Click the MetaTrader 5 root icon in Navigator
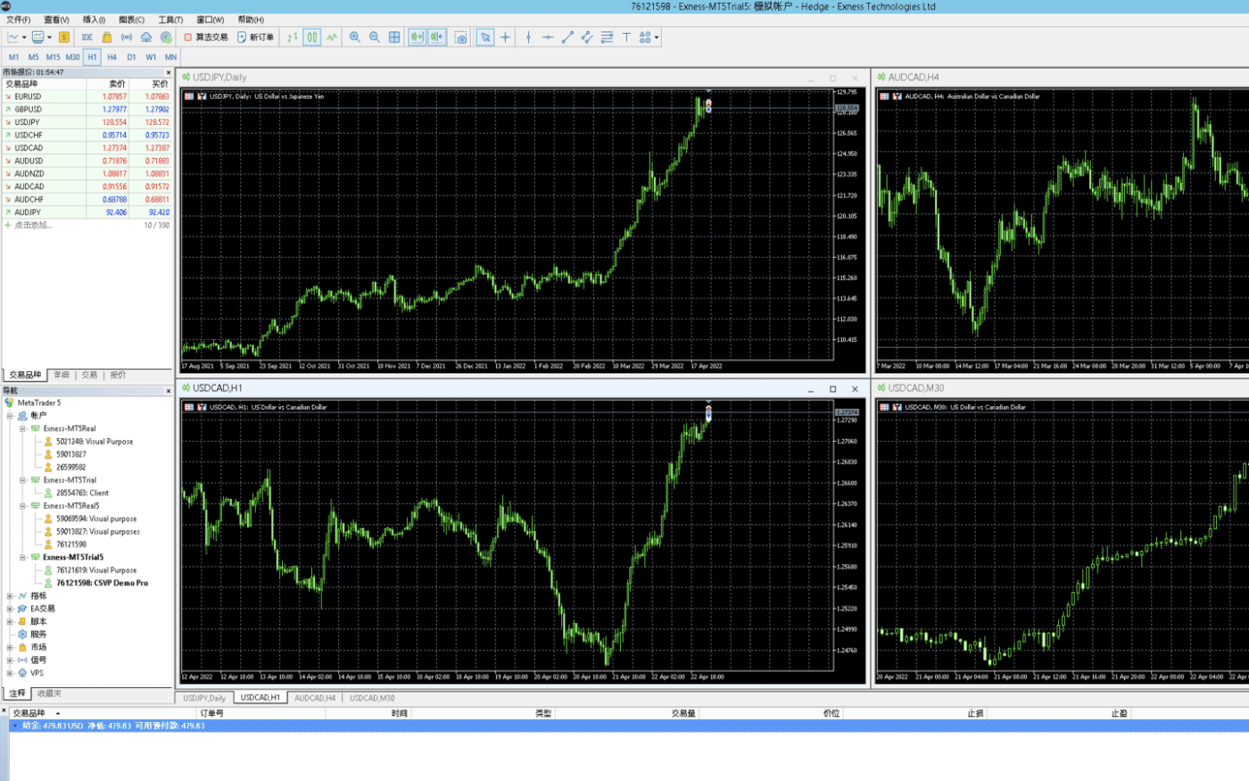The image size is (1249, 781). pyautogui.click(x=9, y=403)
